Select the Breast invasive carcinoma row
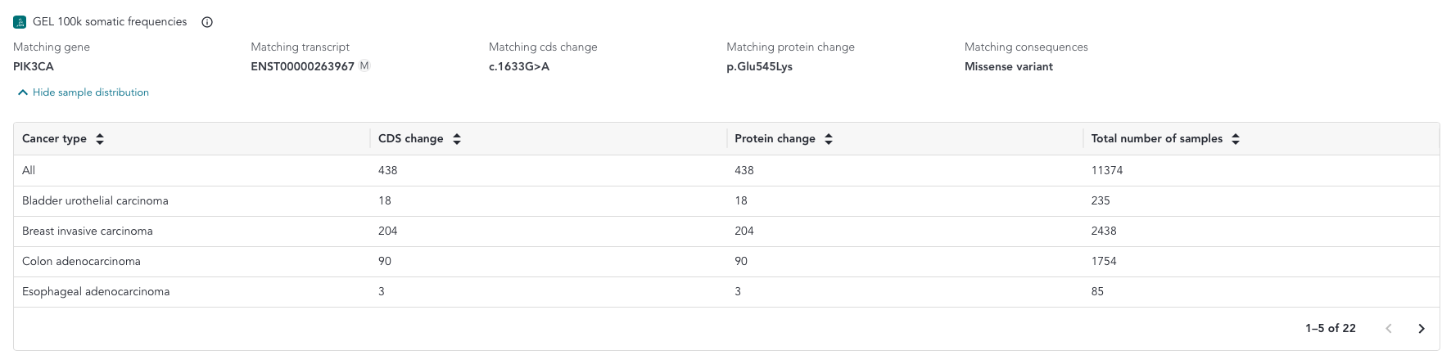1451x364 pixels. pyautogui.click(x=726, y=231)
